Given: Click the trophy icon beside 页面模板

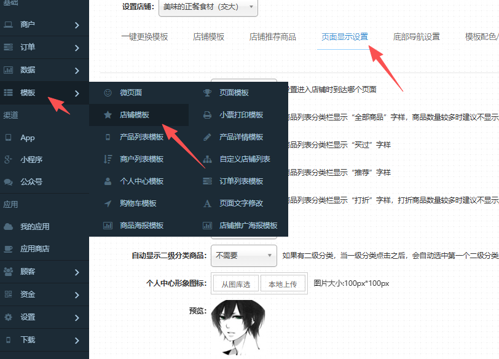Looking at the screenshot, I should tap(208, 93).
